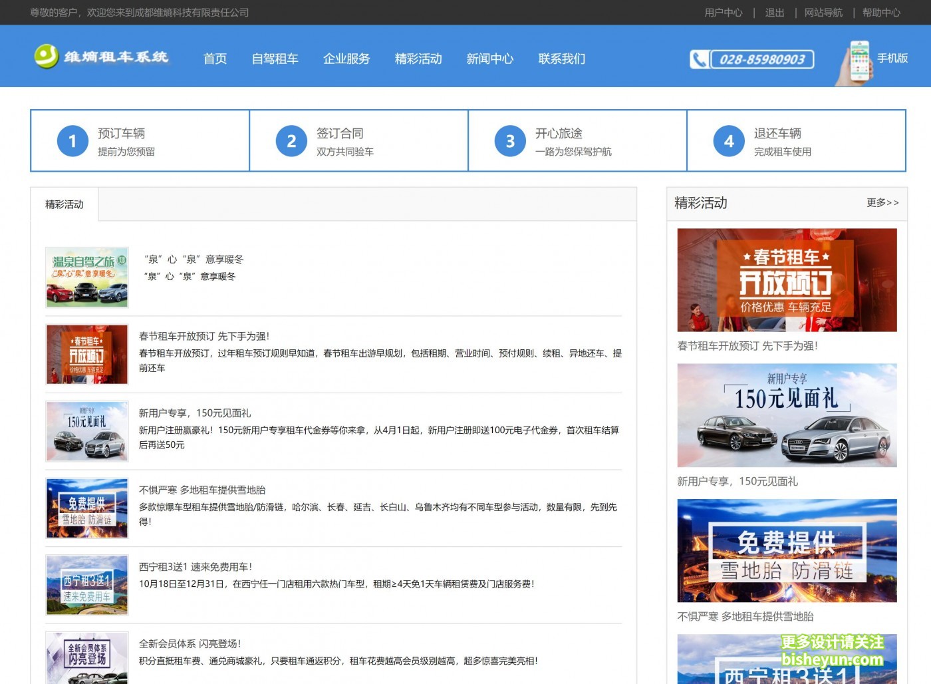Select 精彩活动 in the top navigation bar
Viewport: 931px width, 684px height.
418,59
